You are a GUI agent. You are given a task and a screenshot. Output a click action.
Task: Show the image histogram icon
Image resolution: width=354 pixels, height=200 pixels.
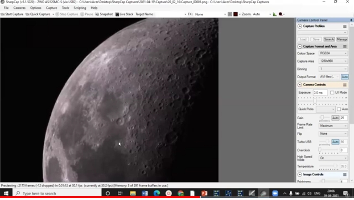(x=275, y=14)
